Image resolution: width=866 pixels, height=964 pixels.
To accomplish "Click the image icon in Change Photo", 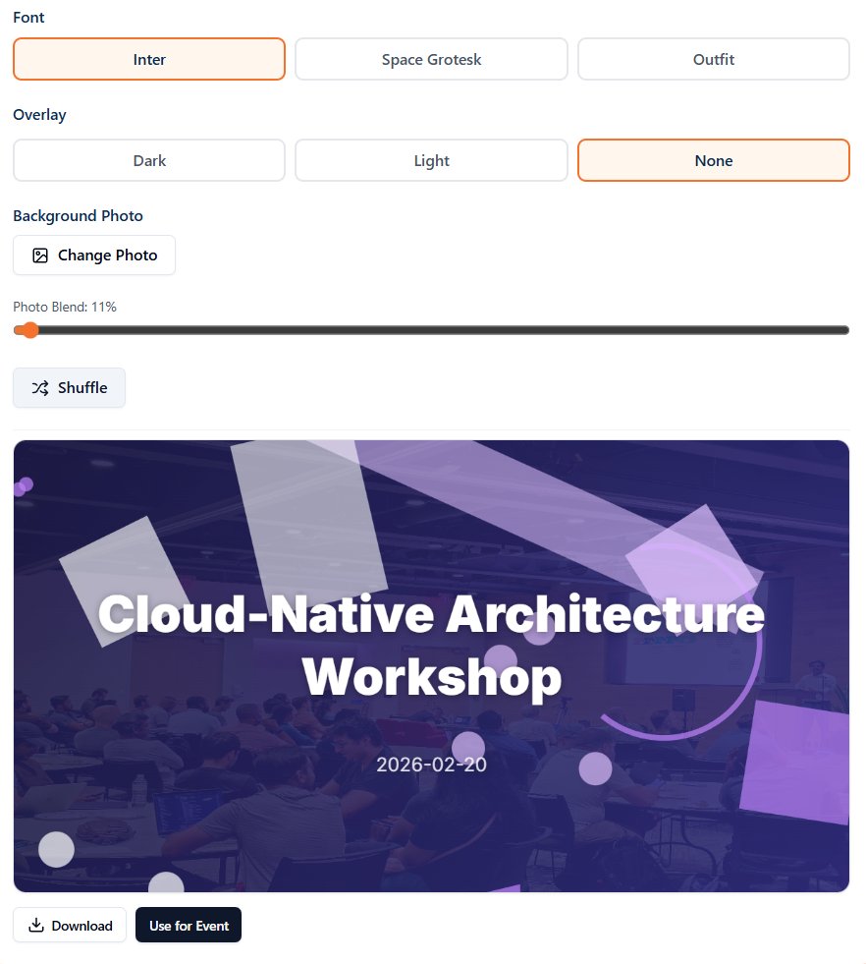I will tap(40, 255).
